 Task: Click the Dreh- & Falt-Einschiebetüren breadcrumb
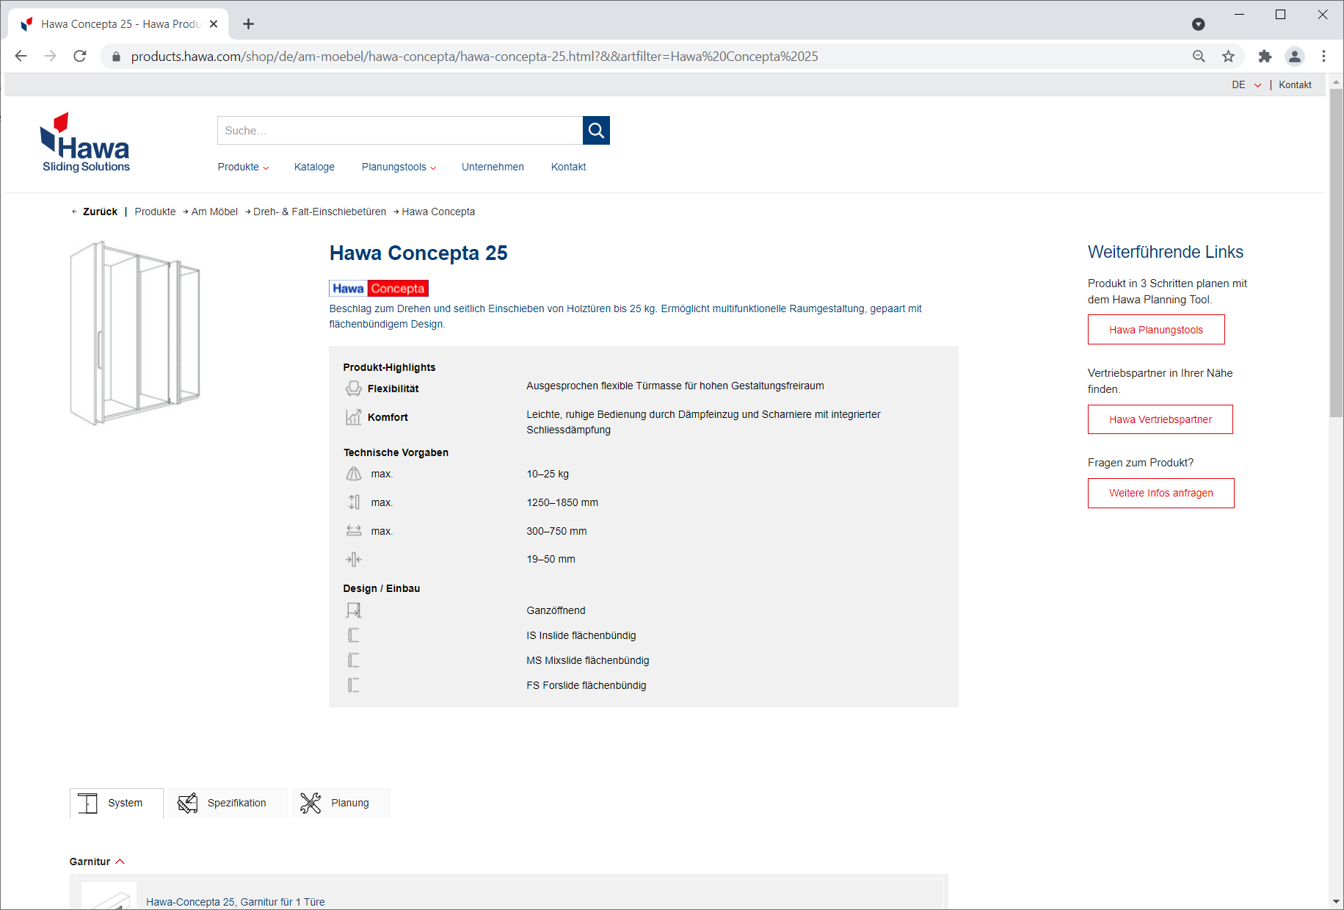click(319, 212)
